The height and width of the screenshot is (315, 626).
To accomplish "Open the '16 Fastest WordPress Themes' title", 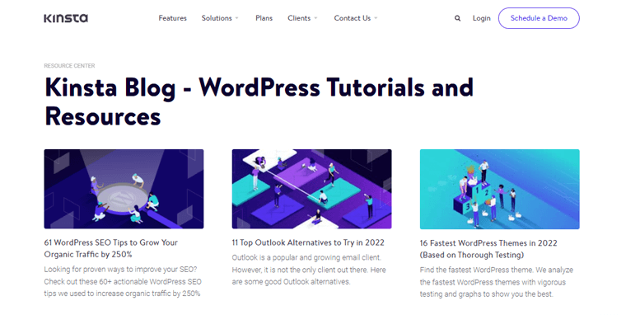I will [x=488, y=249].
